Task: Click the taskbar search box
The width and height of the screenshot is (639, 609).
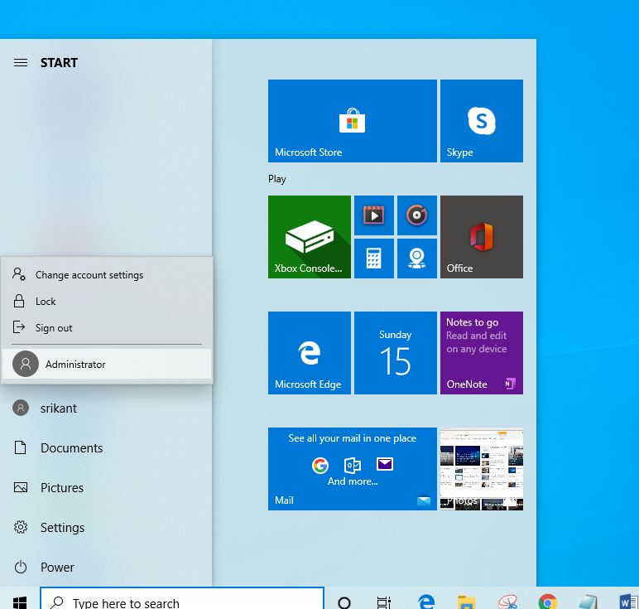Action: 182,600
